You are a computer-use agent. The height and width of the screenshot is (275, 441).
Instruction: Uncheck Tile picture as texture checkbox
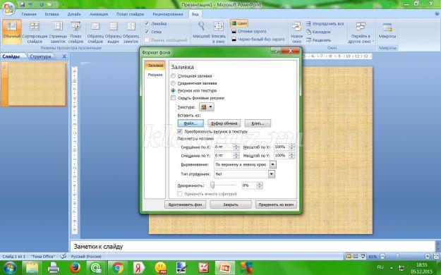(180, 131)
